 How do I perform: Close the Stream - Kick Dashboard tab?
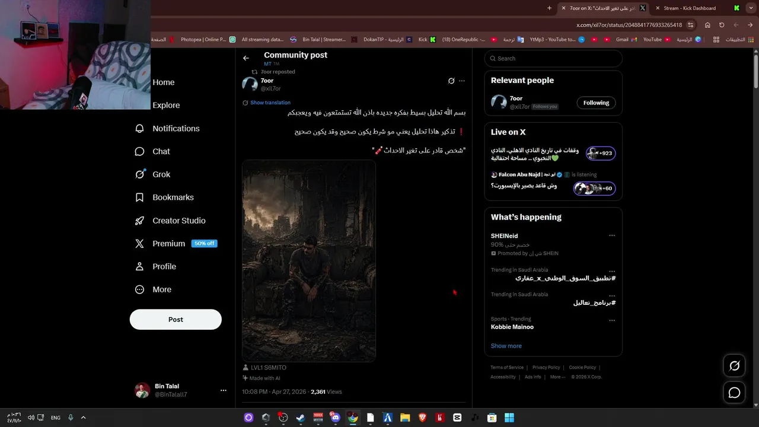[x=658, y=8]
